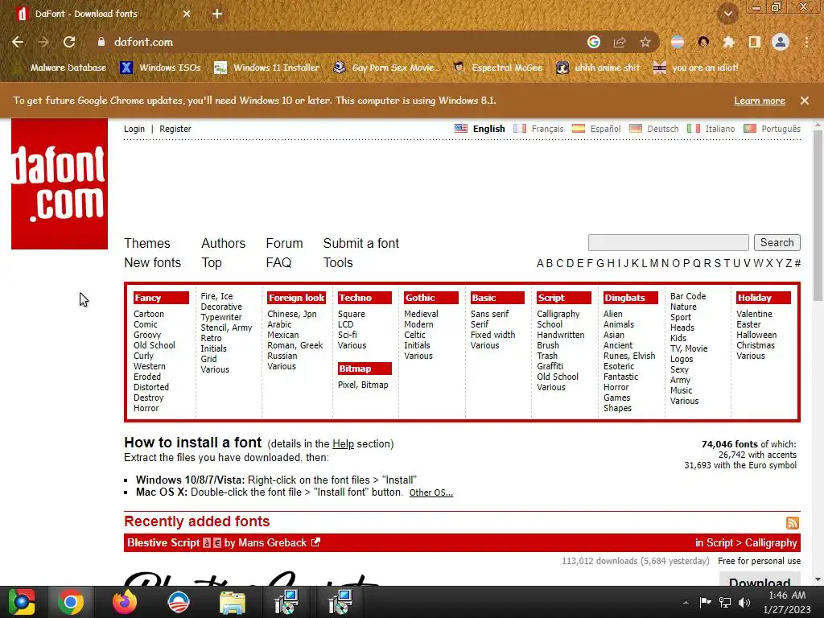This screenshot has height=618, width=824.
Task: Close the DaFont tab
Action: (x=187, y=14)
